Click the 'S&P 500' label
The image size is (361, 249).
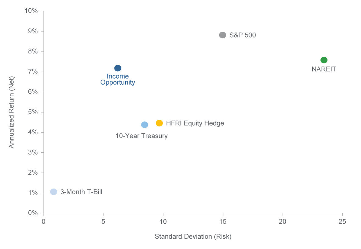pyautogui.click(x=242, y=35)
